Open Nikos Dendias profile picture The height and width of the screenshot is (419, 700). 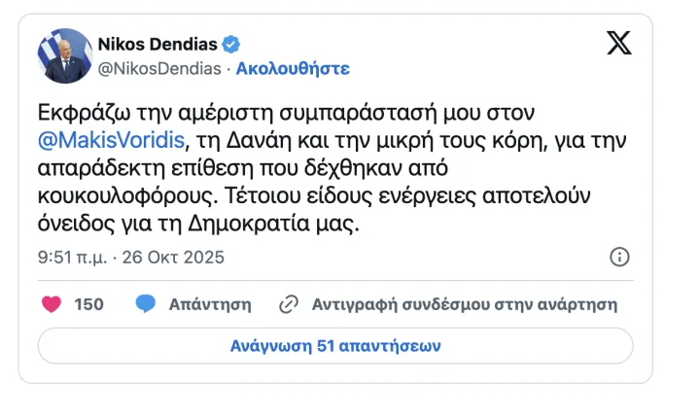(x=65, y=55)
